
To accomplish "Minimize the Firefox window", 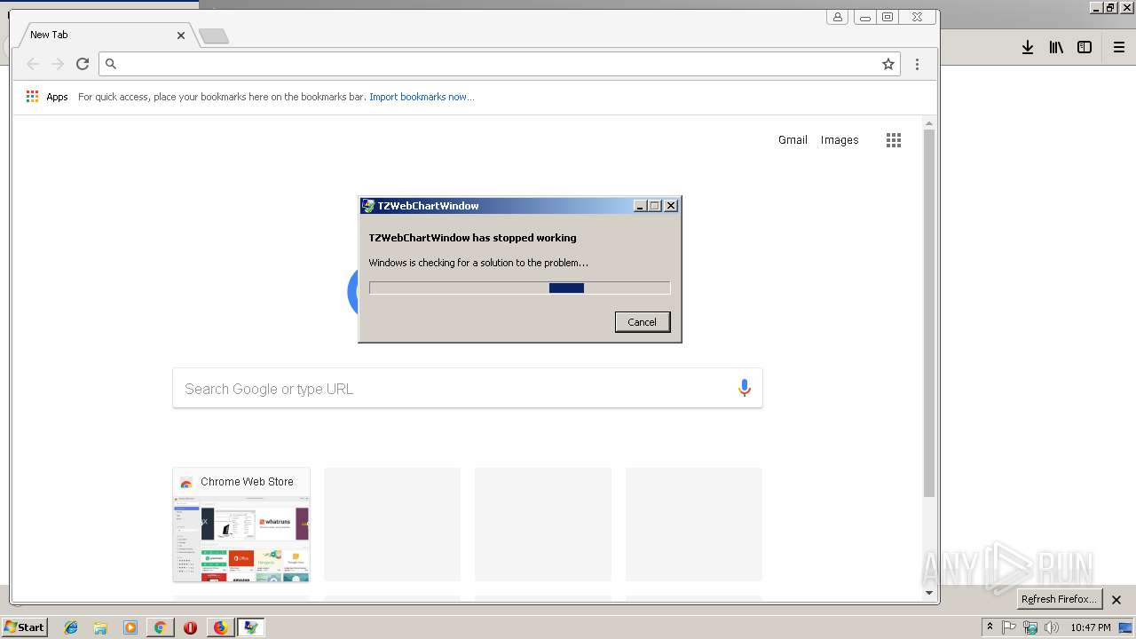I will [x=1096, y=7].
